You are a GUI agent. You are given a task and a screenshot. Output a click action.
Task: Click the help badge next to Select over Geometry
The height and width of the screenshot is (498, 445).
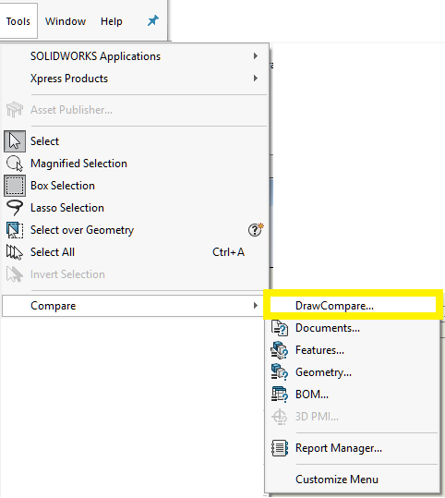click(256, 229)
